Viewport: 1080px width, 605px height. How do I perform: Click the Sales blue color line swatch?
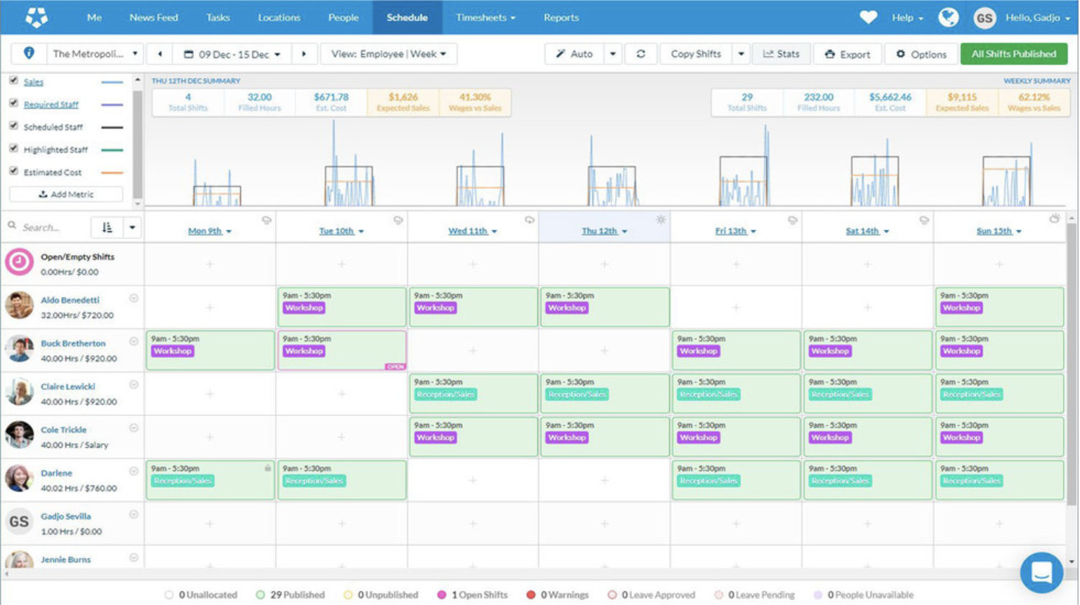point(112,82)
